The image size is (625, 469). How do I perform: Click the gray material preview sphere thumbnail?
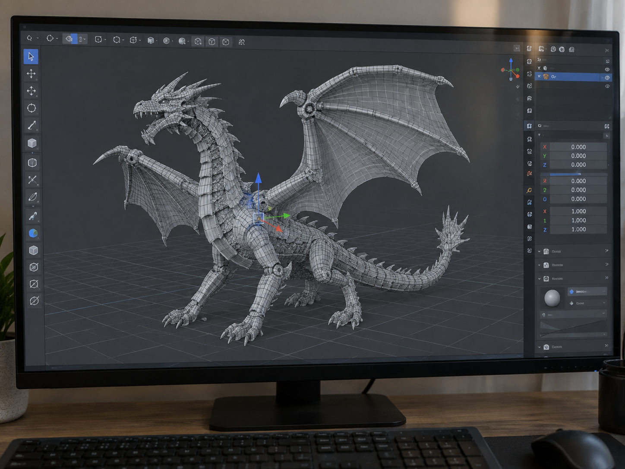pyautogui.click(x=552, y=298)
